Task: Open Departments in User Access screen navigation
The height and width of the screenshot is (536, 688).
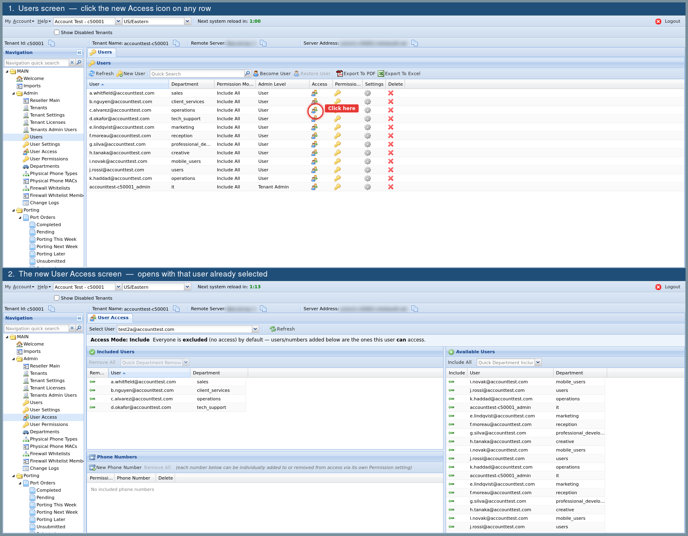Action: (x=45, y=432)
